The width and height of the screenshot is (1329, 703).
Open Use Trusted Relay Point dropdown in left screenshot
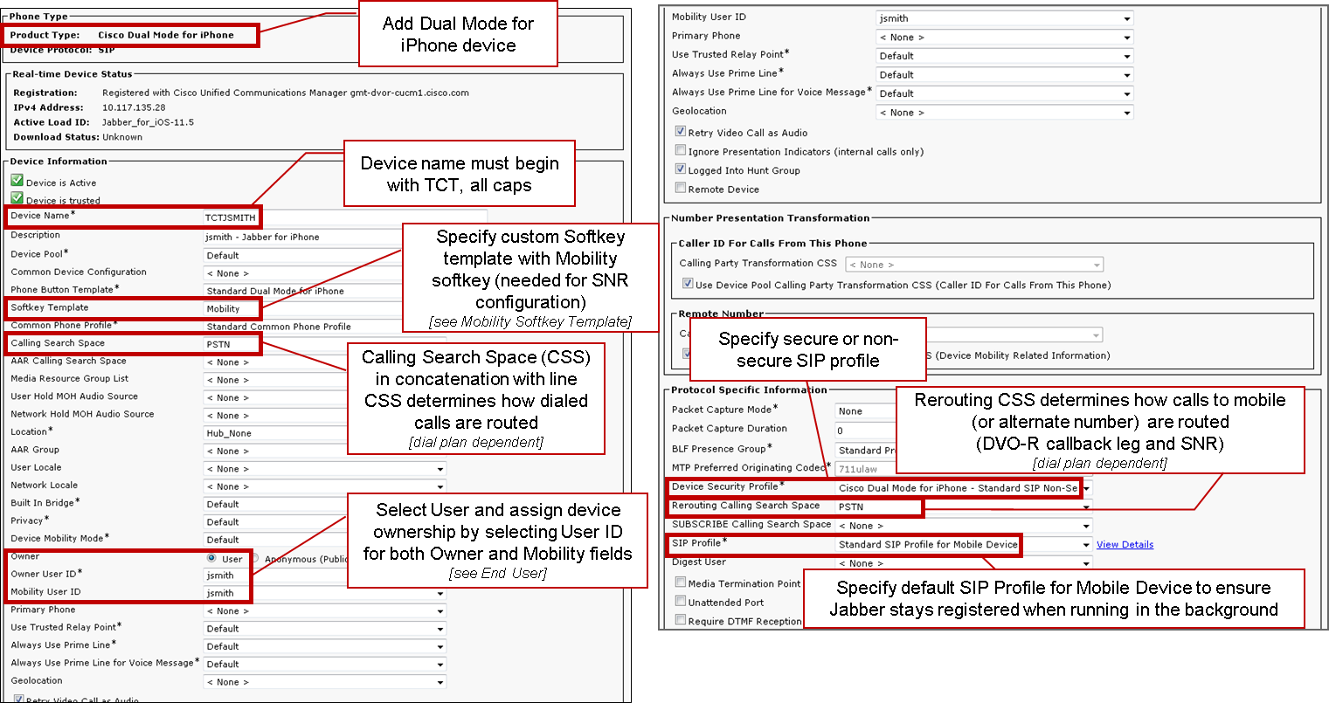[x=324, y=629]
